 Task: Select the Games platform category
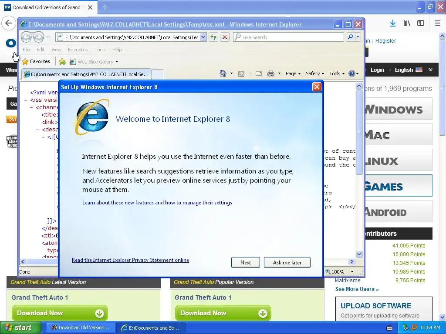click(399, 186)
